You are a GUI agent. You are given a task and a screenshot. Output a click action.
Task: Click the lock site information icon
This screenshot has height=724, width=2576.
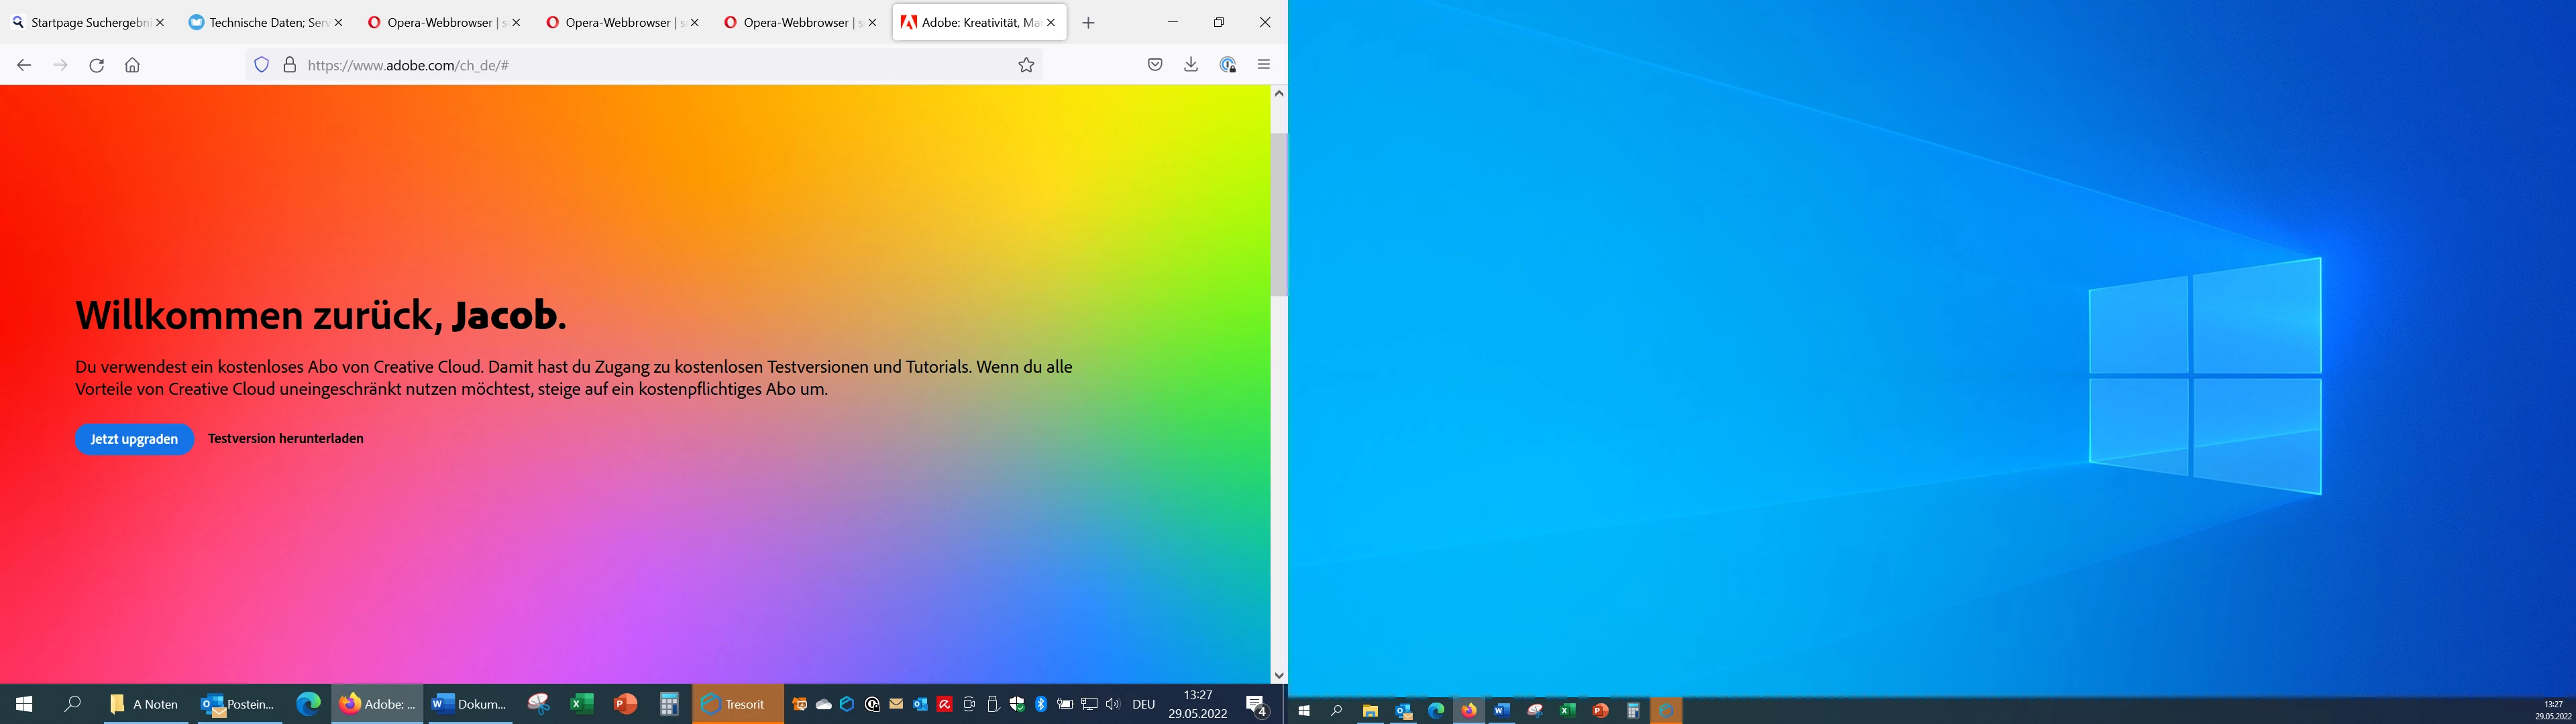point(289,65)
